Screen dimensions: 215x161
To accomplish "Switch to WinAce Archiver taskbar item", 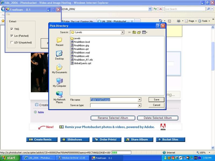I will tap(72, 158).
